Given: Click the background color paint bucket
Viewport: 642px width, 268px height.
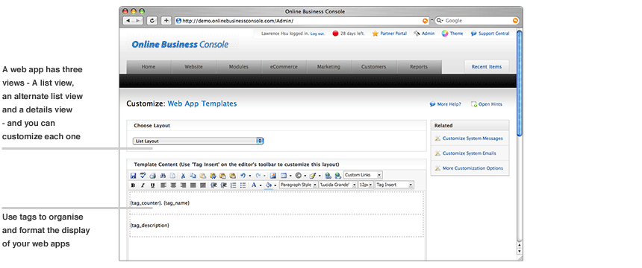Looking at the screenshot, I should (269, 185).
